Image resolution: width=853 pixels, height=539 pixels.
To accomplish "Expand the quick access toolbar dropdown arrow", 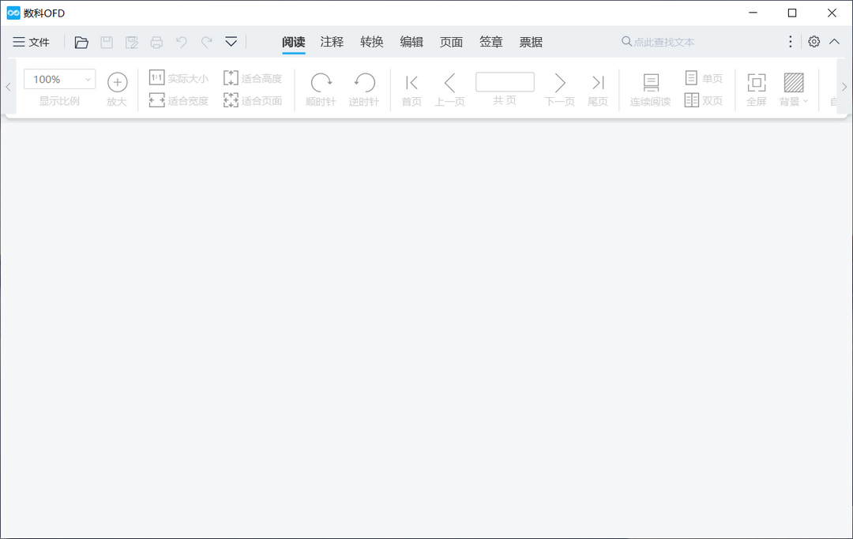I will 231,42.
